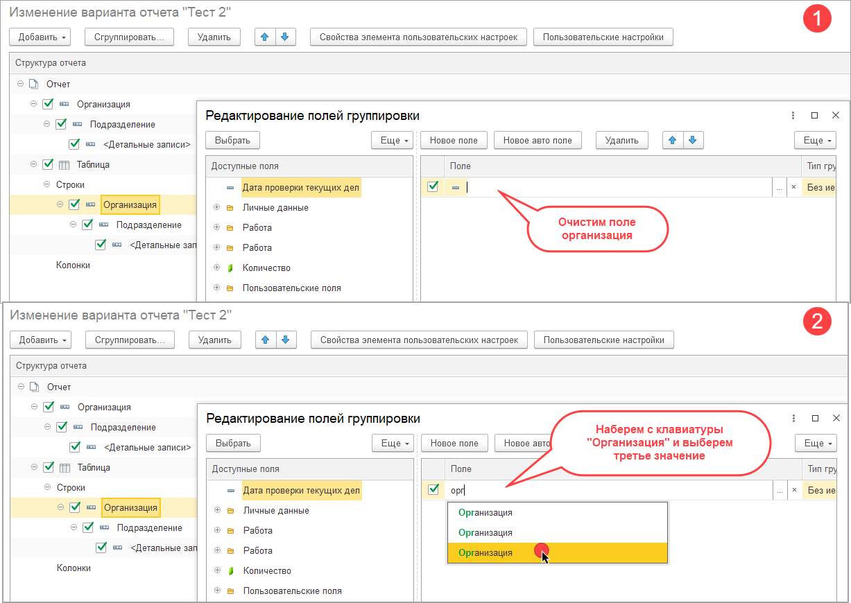The height and width of the screenshot is (603, 851).
Task: Toggle highlighted Организация checkbox under Строки, upper screenshot
Action: coord(74,204)
